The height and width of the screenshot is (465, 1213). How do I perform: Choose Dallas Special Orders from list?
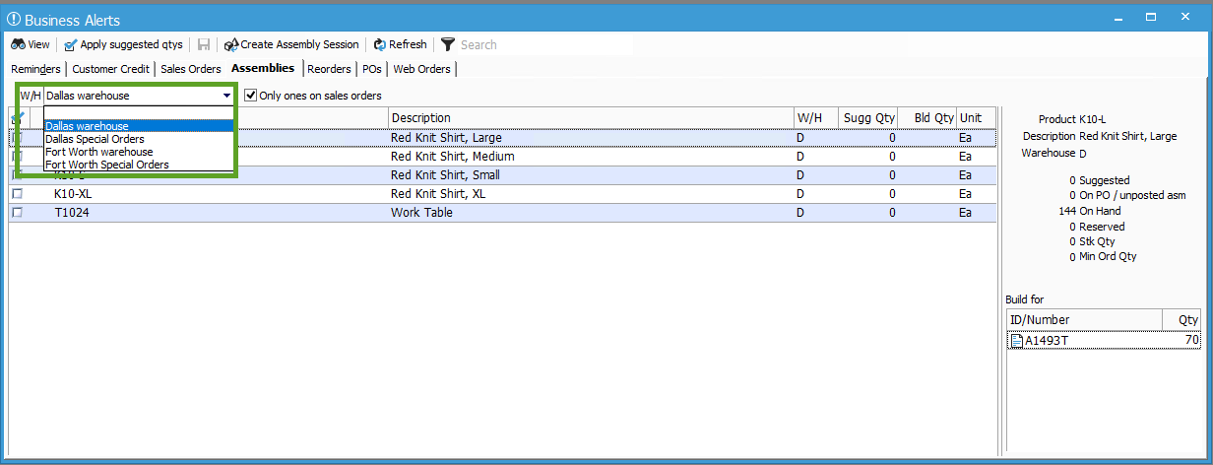point(139,139)
